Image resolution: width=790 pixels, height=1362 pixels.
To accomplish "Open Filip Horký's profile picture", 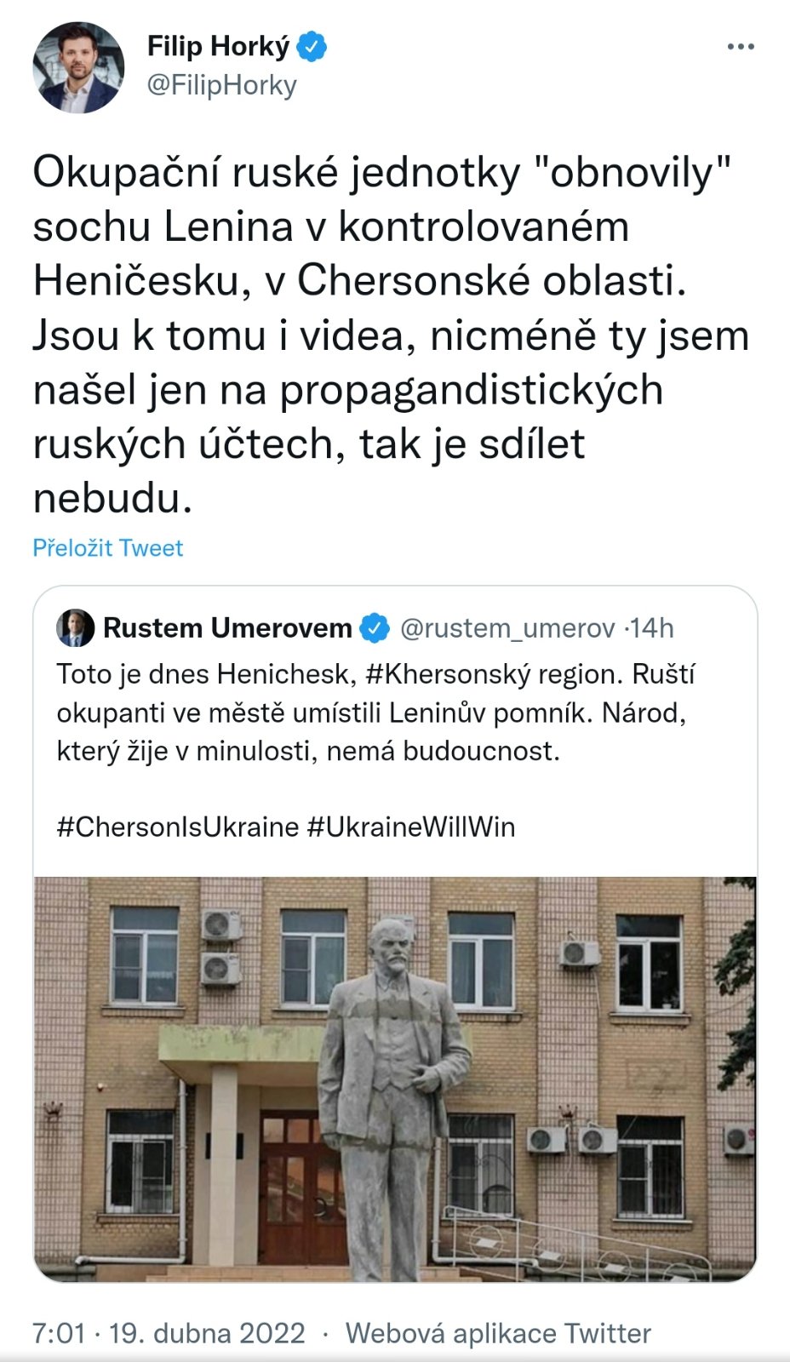I will (x=78, y=68).
